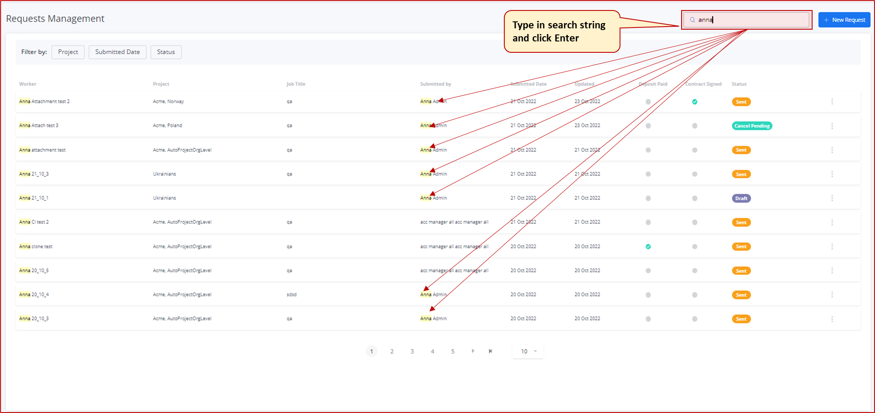The height and width of the screenshot is (413, 875).
Task: Click the Worker column header
Action: pos(28,84)
